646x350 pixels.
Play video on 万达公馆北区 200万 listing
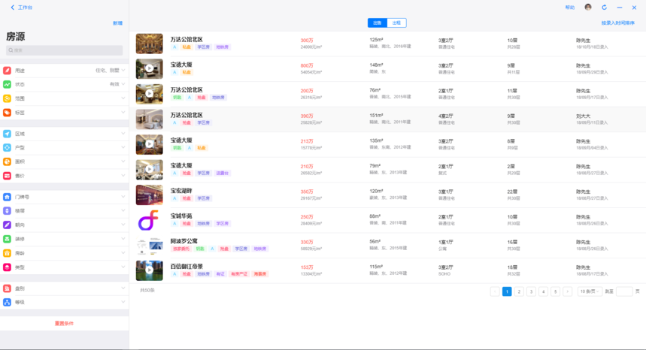(x=149, y=93)
